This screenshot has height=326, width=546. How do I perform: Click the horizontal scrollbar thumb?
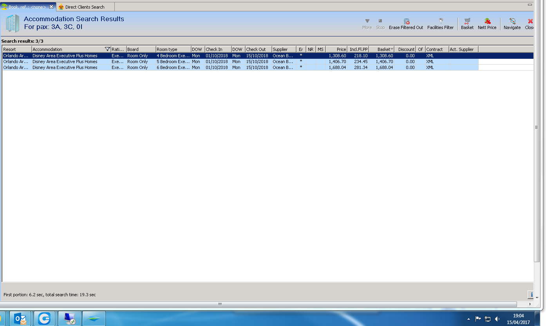pyautogui.click(x=259, y=304)
